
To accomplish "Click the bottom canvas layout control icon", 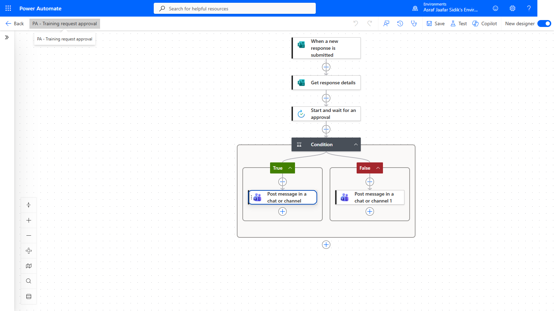I will pyautogui.click(x=29, y=296).
